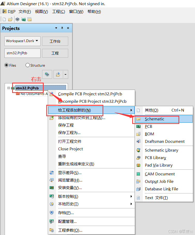Click the BOM icon in submenu
This screenshot has height=235, width=195.
[x=138, y=134]
